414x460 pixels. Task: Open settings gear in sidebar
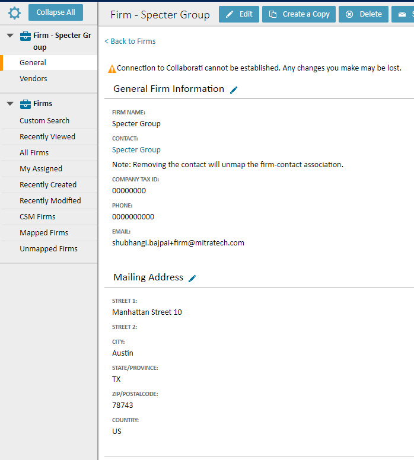click(14, 13)
